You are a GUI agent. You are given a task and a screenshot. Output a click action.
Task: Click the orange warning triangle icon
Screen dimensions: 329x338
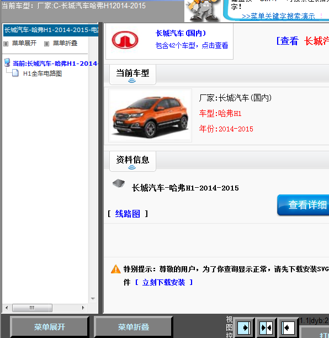116,269
